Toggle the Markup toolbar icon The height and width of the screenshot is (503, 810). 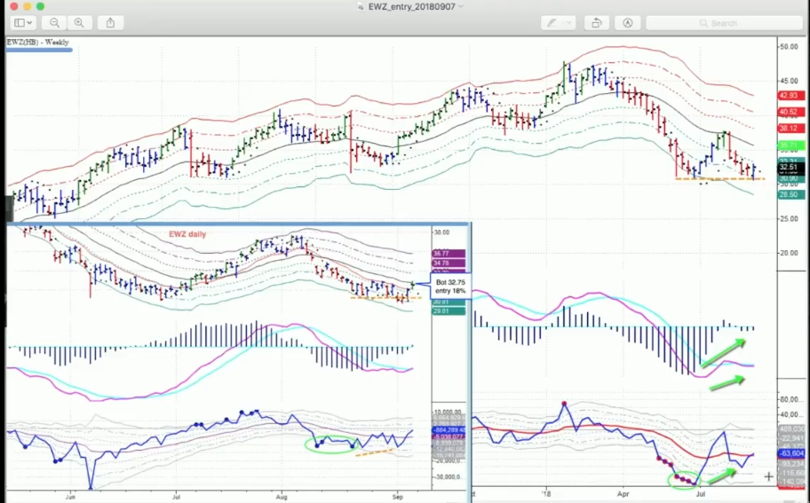click(x=628, y=23)
